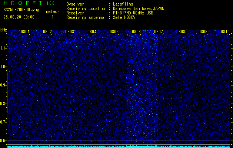The width and height of the screenshot is (233, 148).
Task: Select the observer name Lacofilms
Action: point(123,4)
